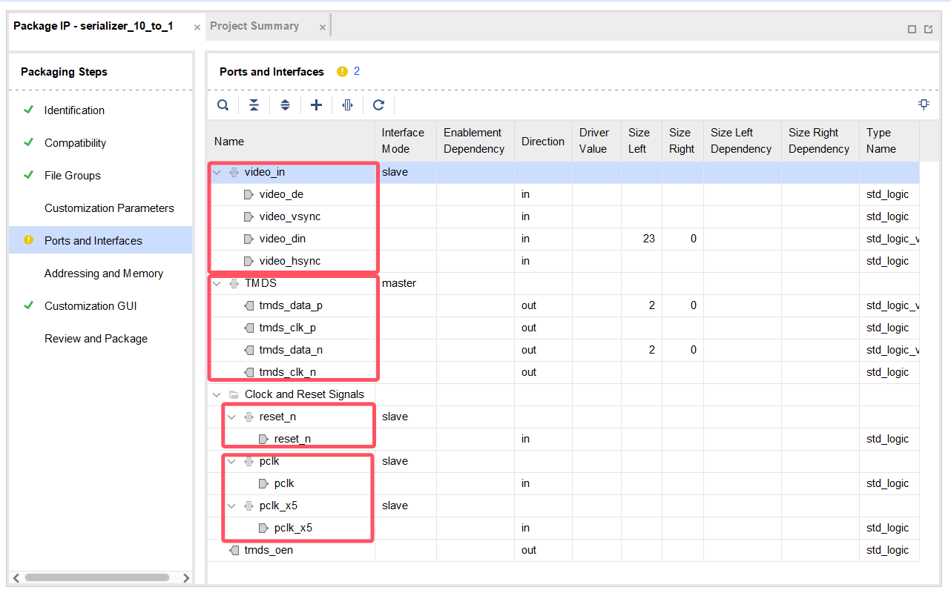Click the green checkmark next to Customization GUI
Viewport: 951px width, 593px height.
(x=28, y=305)
